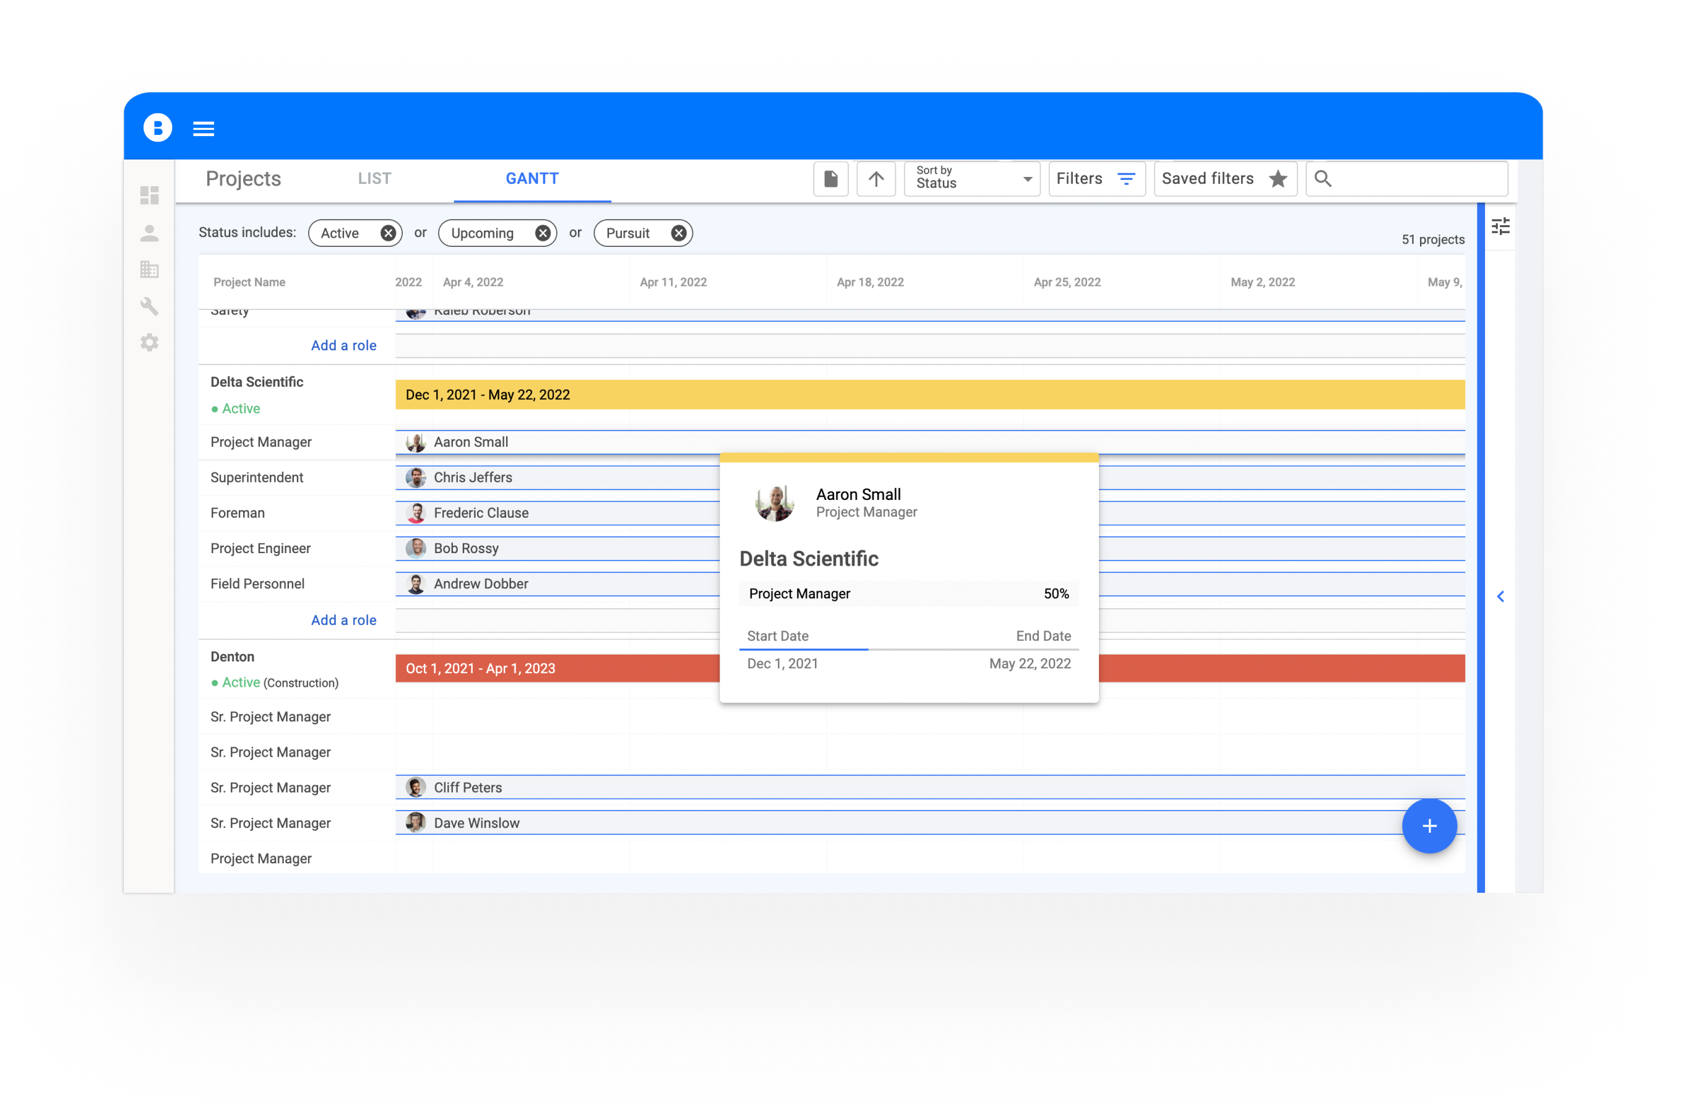This screenshot has height=1105, width=1691.
Task: Toggle sort direction arrow button
Action: click(876, 179)
